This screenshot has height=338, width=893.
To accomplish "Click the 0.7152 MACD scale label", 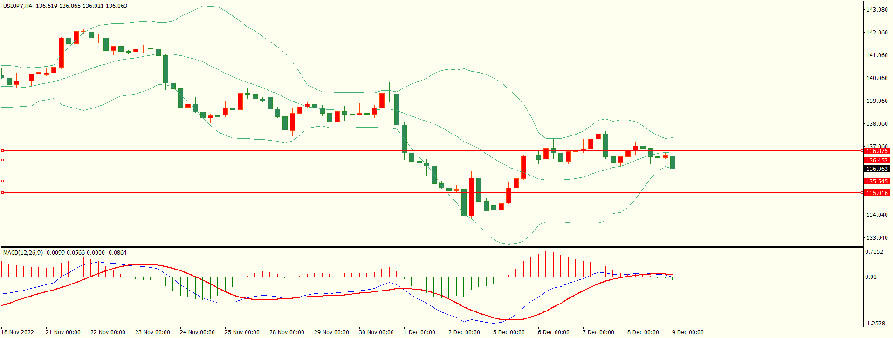I will coord(874,252).
